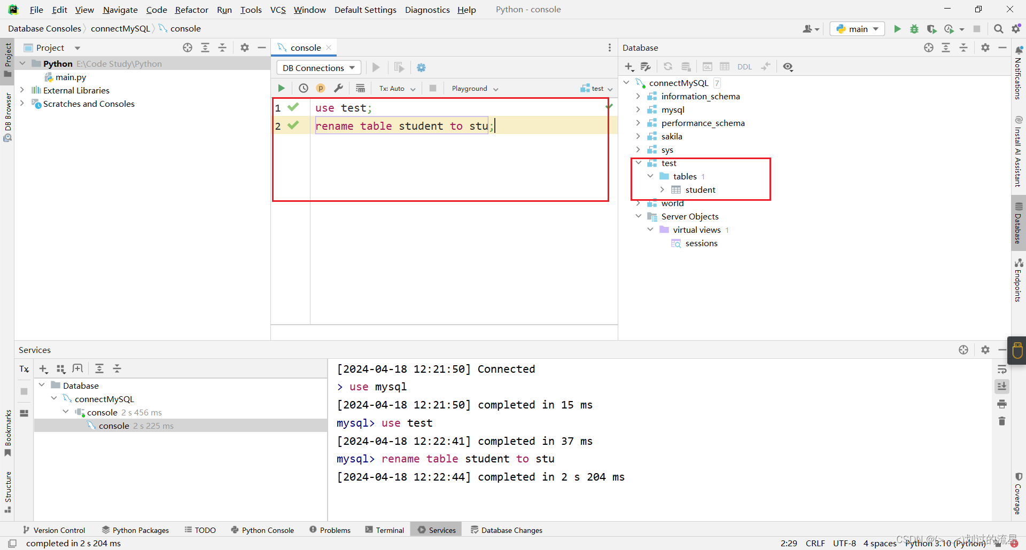Open Playground mode dropdown

click(475, 89)
